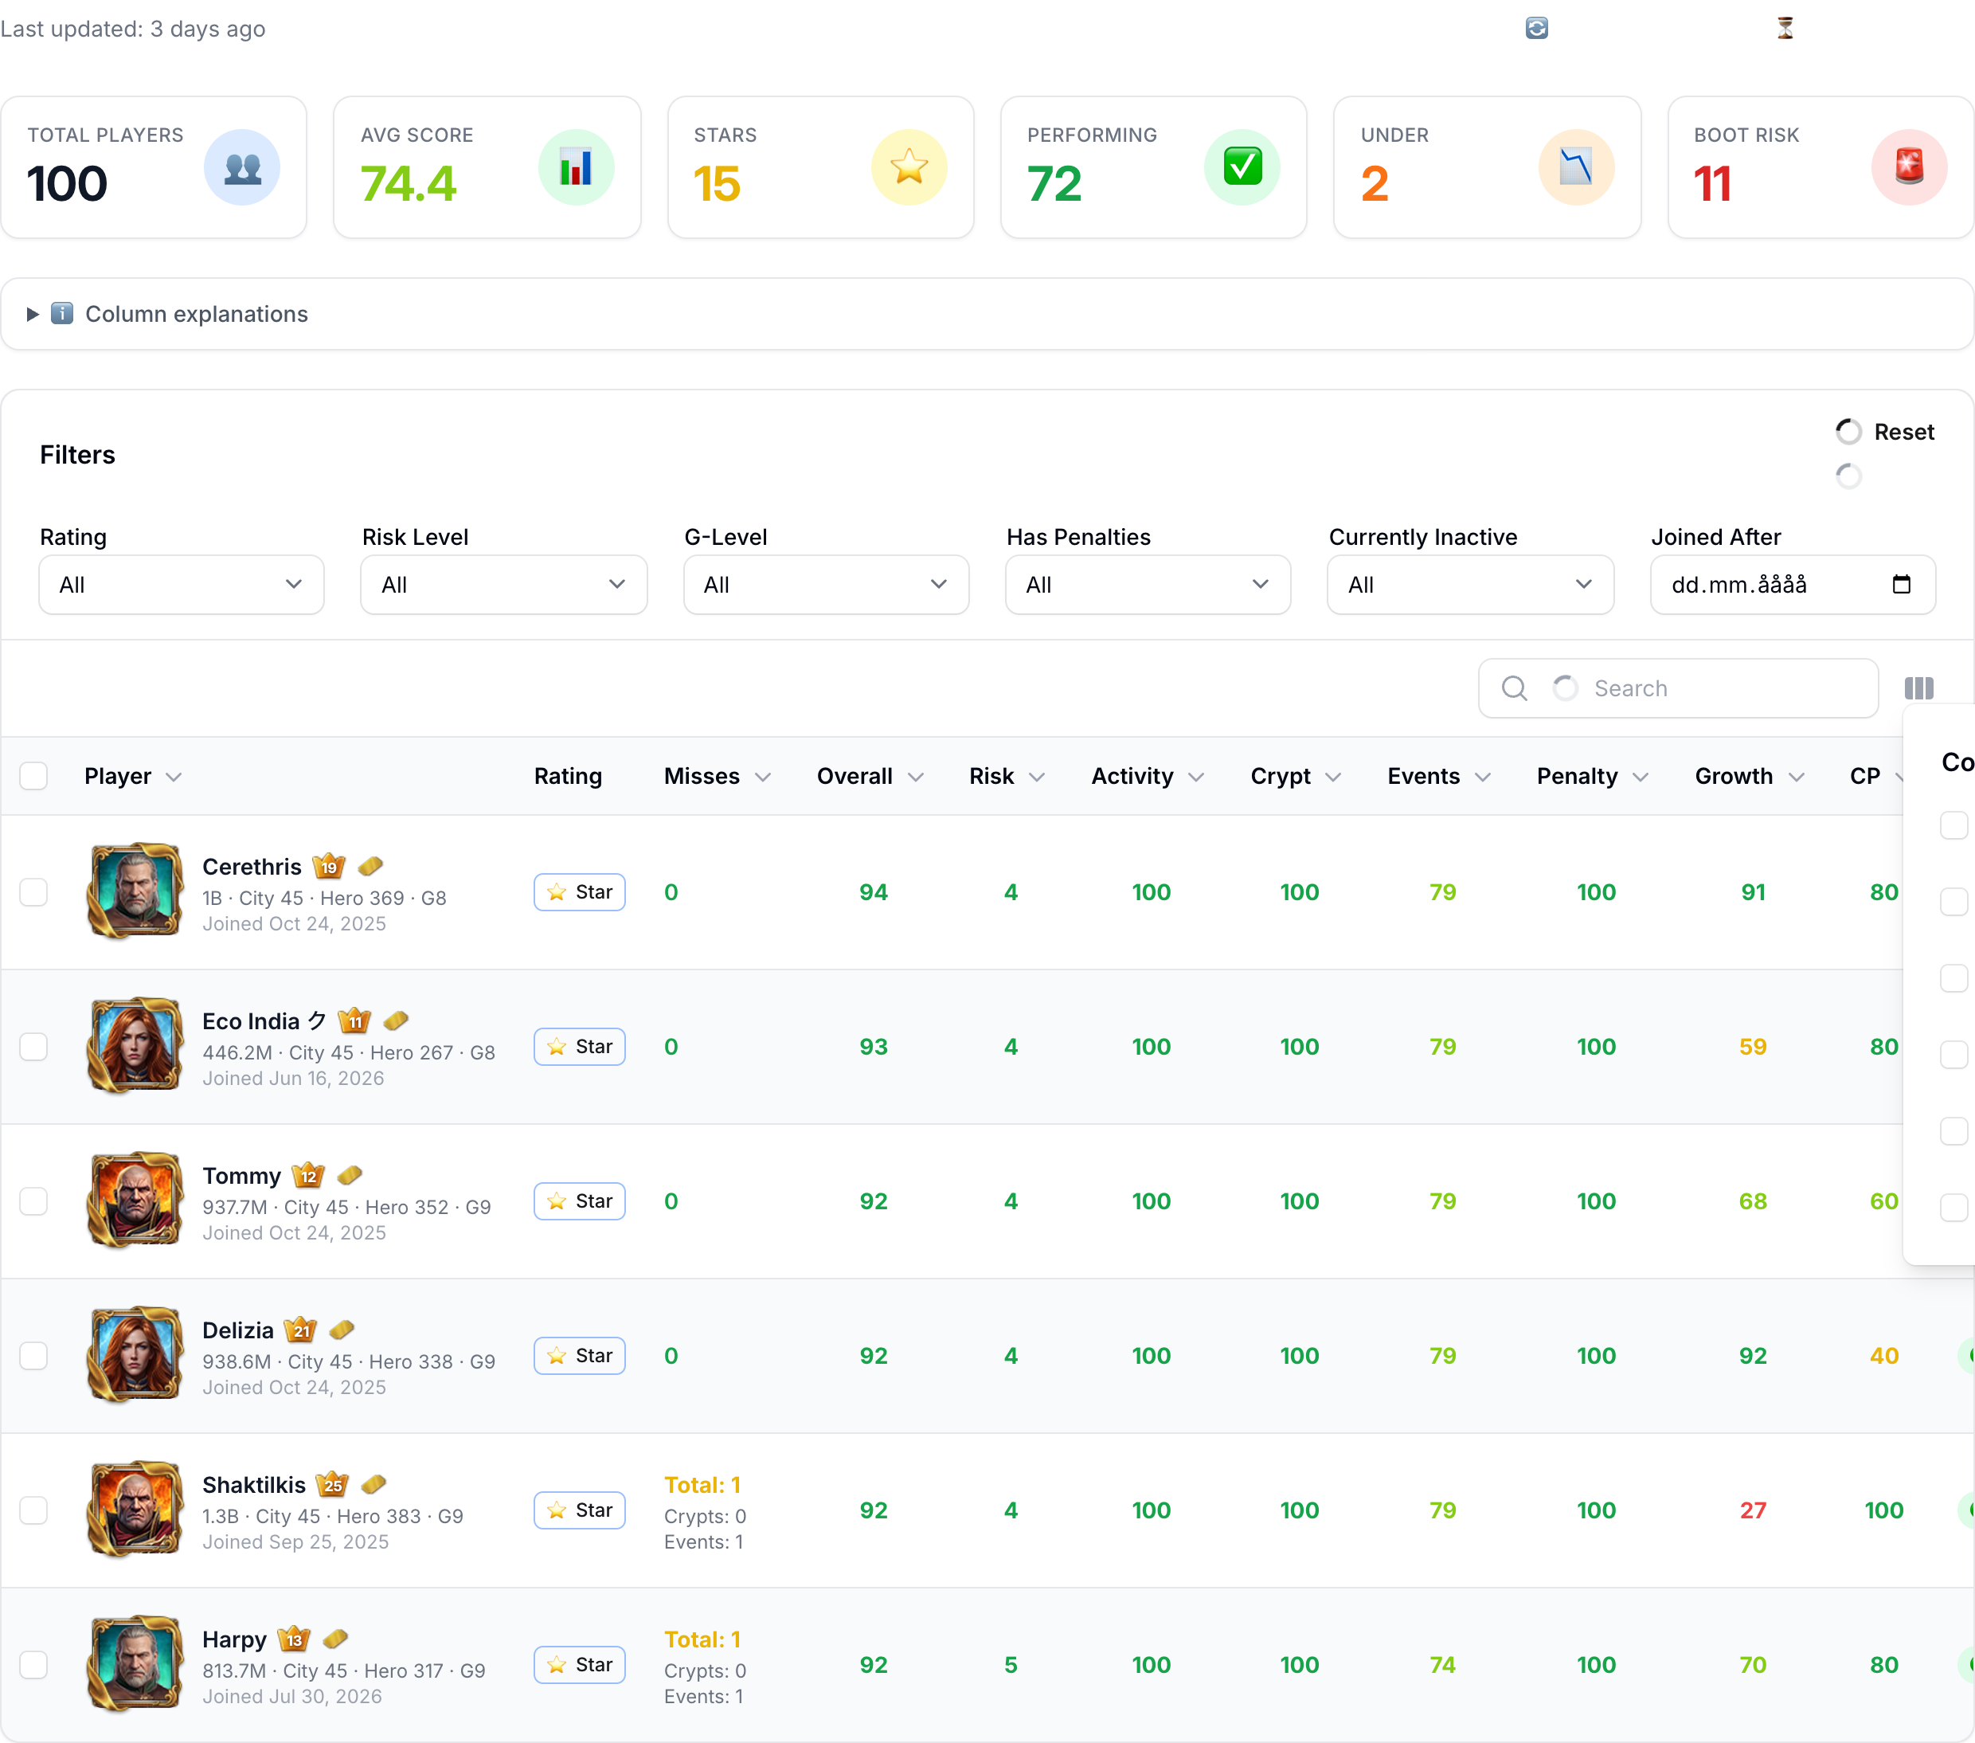
Task: Open the calendar picker icon
Action: 1902,584
